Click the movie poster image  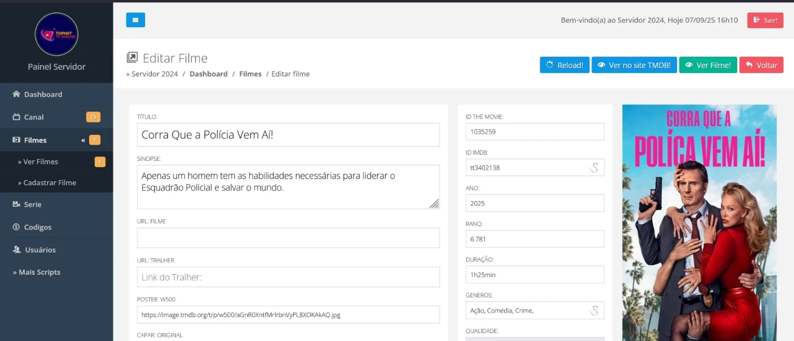tap(699, 223)
